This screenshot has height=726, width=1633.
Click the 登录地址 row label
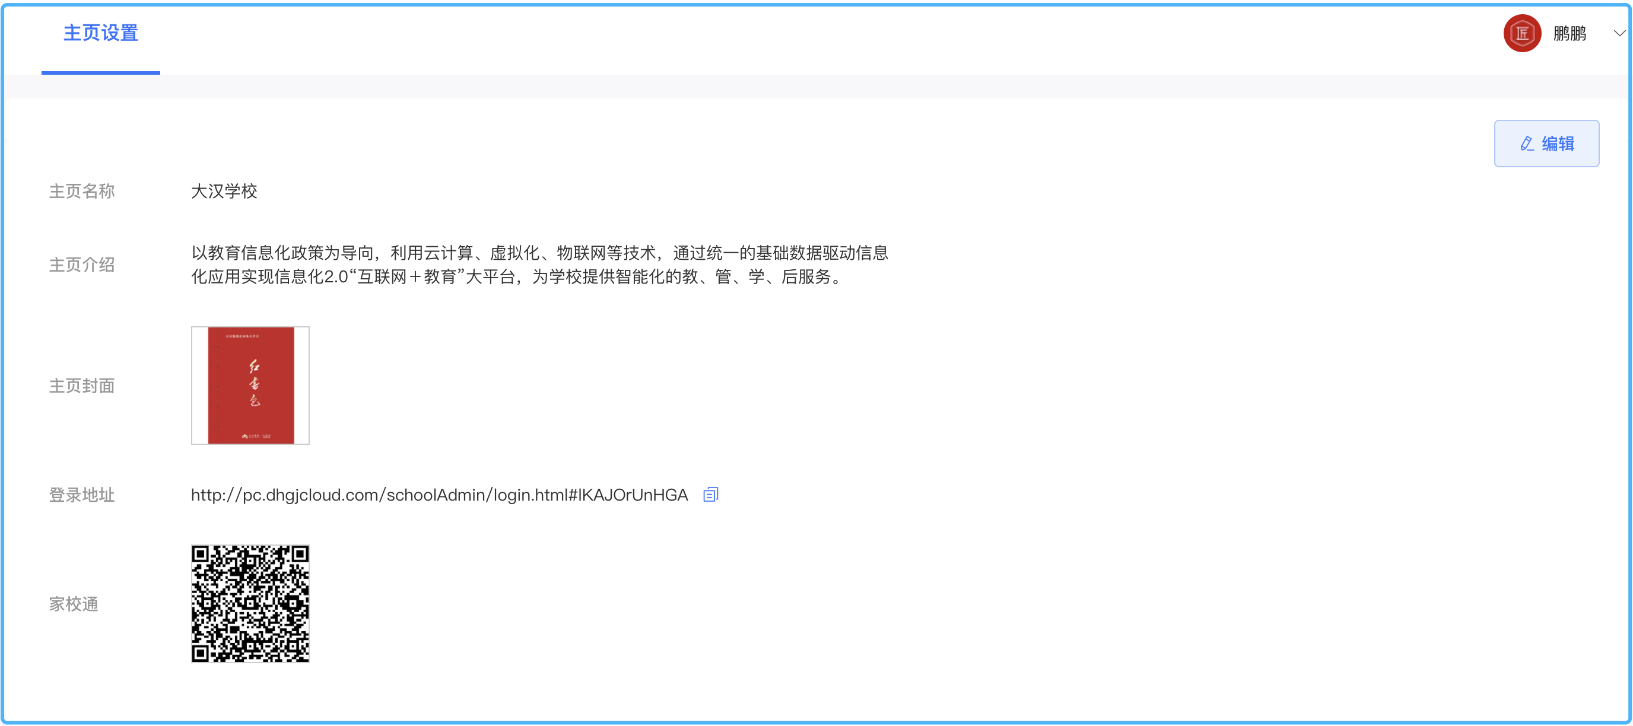81,495
